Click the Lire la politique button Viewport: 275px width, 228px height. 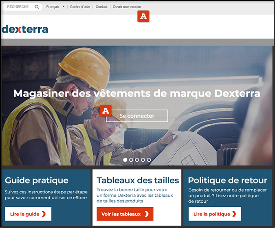[x=214, y=214]
